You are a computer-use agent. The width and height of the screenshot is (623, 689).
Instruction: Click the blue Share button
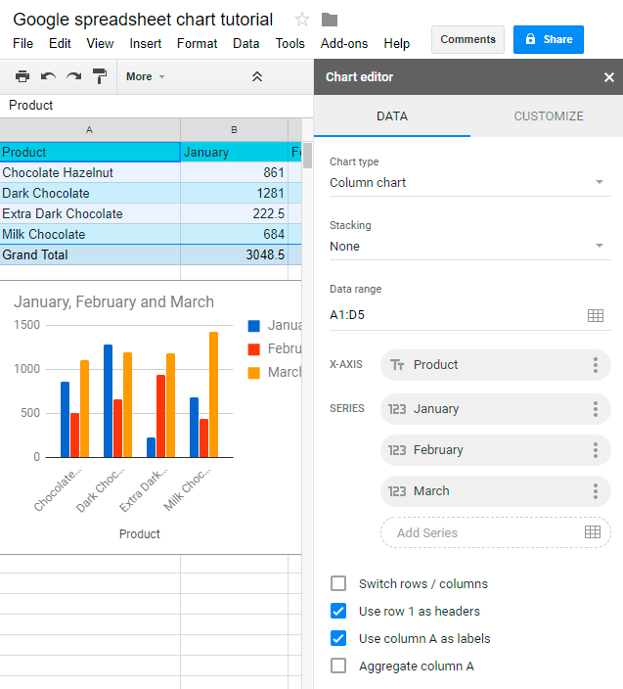coord(549,39)
